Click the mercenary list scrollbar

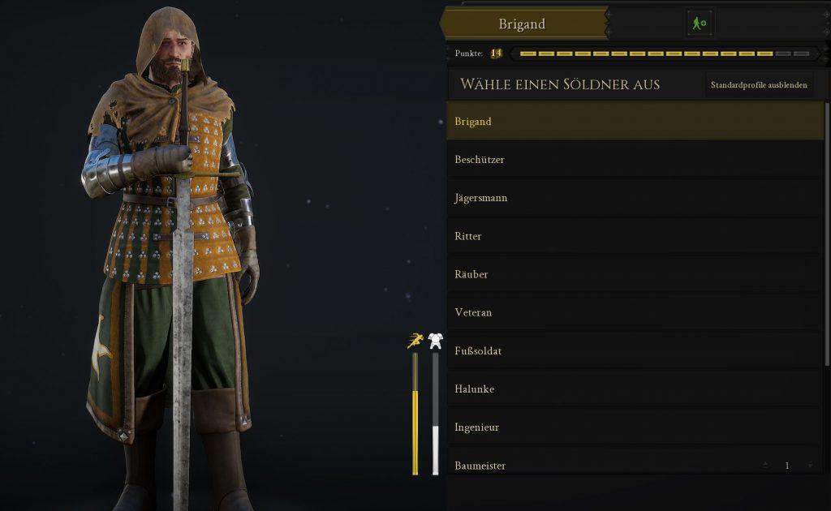[x=827, y=234]
